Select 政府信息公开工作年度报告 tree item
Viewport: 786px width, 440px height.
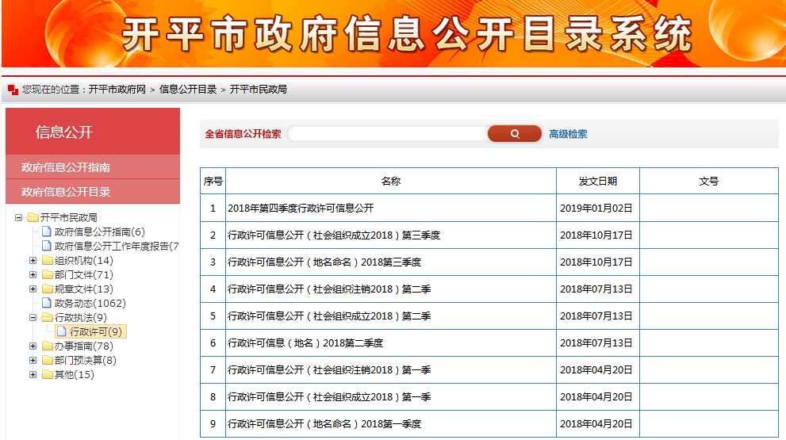click(117, 246)
